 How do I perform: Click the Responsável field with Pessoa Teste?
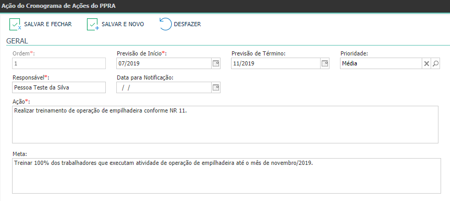coord(59,88)
